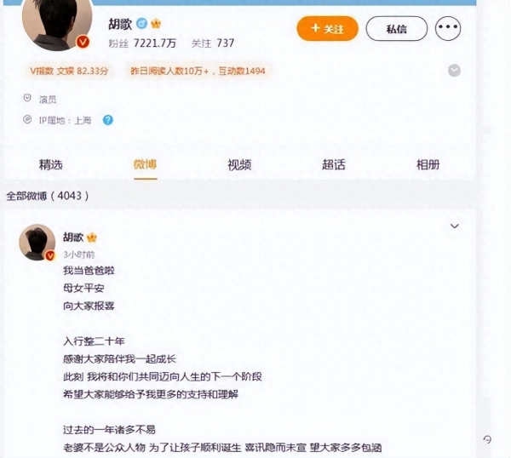Screen dimensions: 511x458
Task: Open the 超话 tab
Action: (x=334, y=165)
